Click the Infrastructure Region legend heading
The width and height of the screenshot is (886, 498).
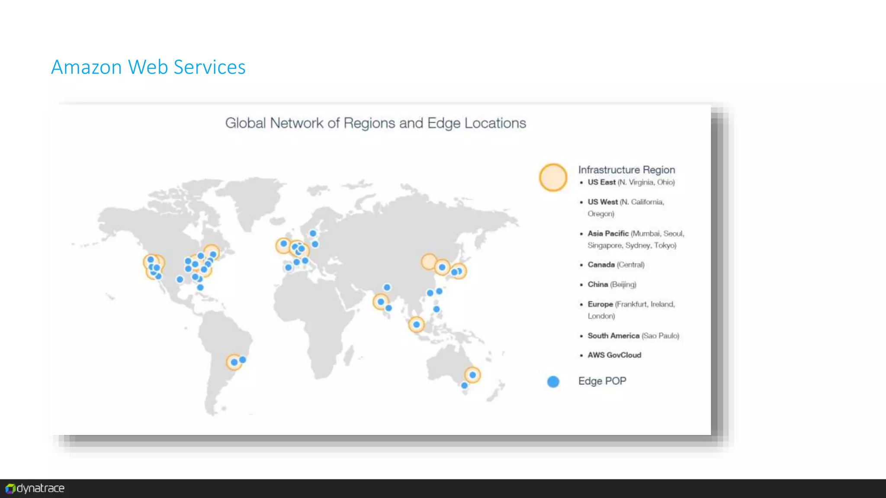click(626, 170)
